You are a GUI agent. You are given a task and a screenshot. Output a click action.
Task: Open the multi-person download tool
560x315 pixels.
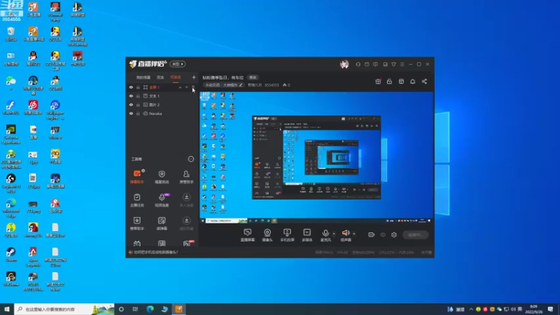[x=186, y=200]
